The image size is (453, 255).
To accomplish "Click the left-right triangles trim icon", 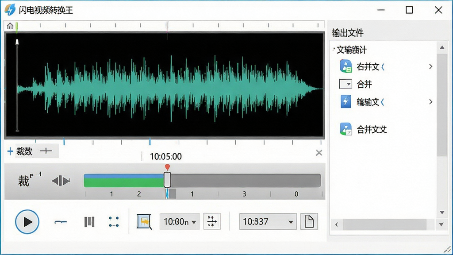I will tap(61, 181).
